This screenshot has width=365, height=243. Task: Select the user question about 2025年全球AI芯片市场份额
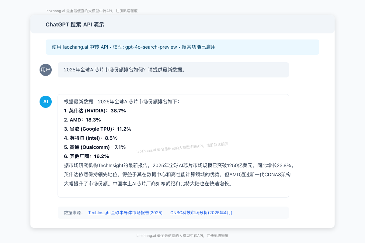pos(173,70)
